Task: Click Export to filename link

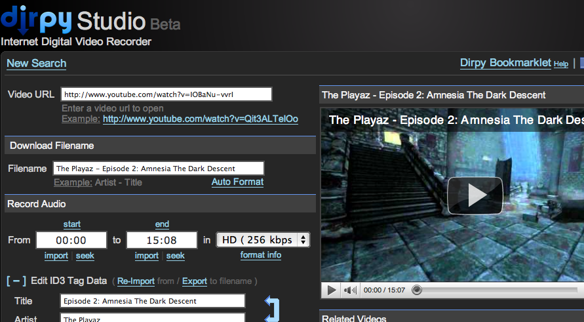Action: 195,281
